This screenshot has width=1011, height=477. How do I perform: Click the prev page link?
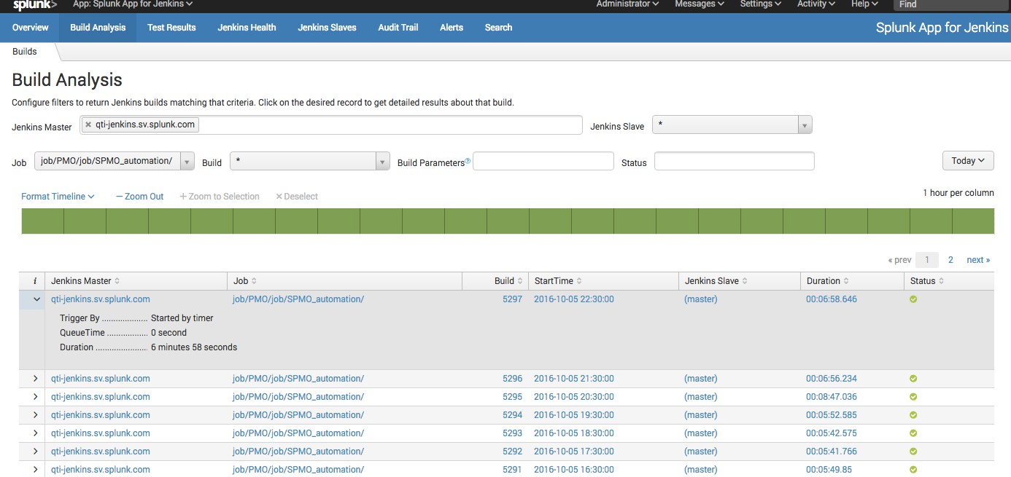(899, 260)
